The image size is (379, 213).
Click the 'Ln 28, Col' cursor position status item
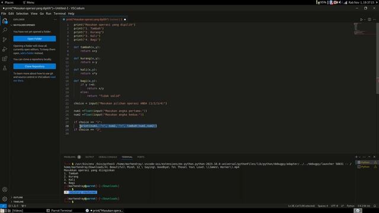[x=301, y=206]
